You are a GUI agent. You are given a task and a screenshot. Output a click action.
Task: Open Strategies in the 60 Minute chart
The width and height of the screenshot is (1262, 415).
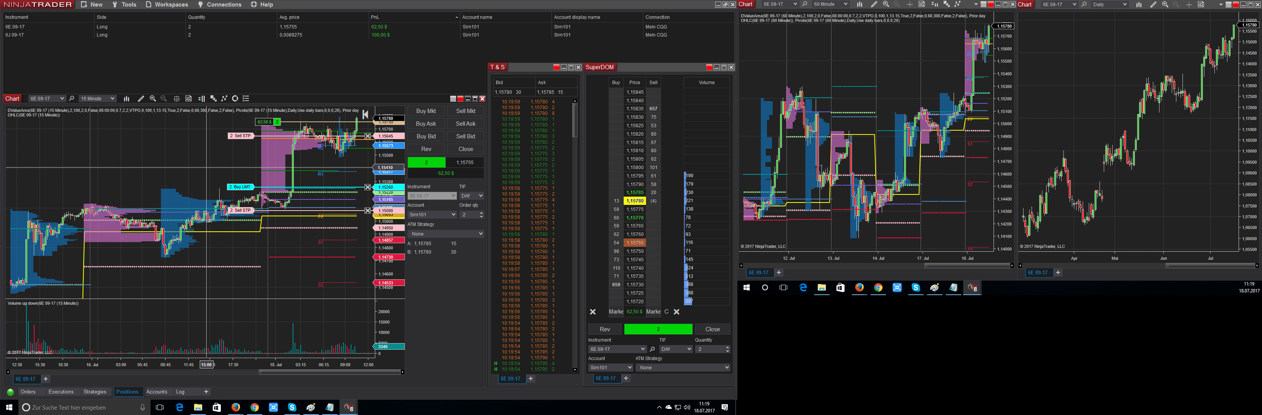tap(957, 4)
